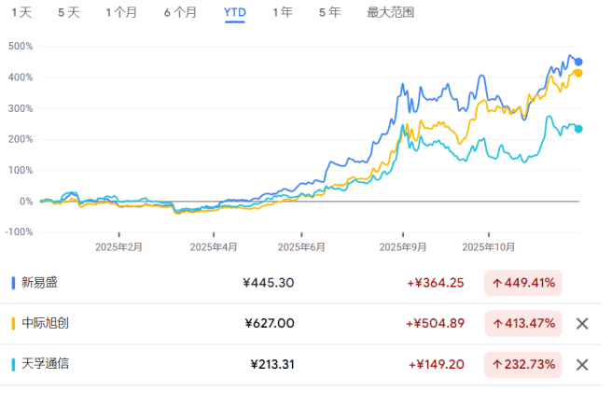612x393 pixels.
Task: Click the yellow color marker beside 中际旭创
Action: pyautogui.click(x=12, y=324)
